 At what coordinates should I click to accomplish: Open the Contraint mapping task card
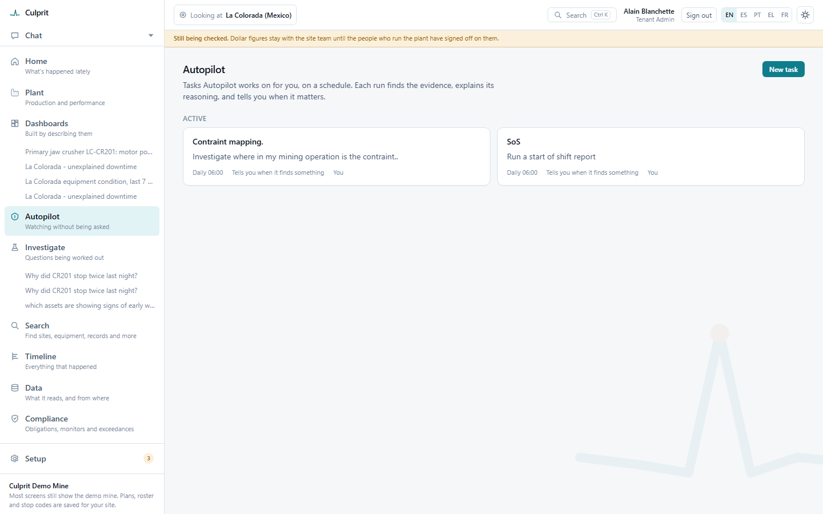[x=337, y=156]
